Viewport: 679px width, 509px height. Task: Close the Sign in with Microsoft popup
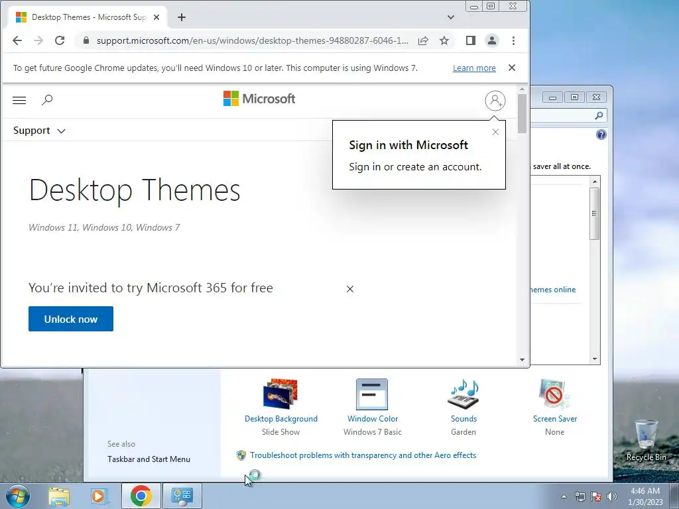tap(495, 132)
